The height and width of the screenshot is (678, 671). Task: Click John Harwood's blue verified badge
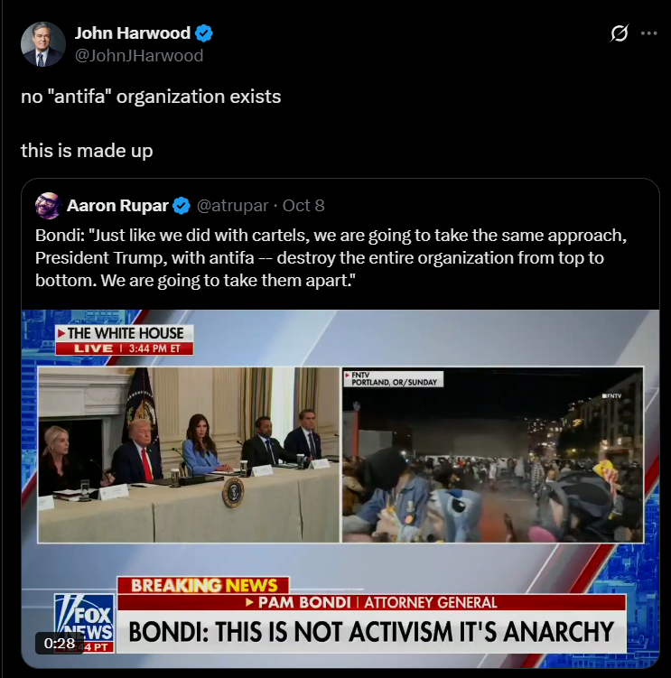pos(204,33)
